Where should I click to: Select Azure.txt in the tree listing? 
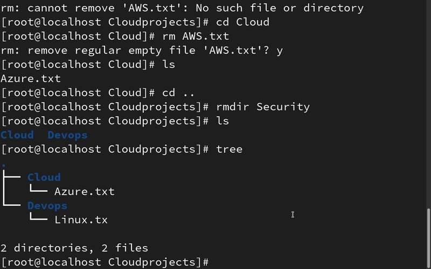[85, 192]
